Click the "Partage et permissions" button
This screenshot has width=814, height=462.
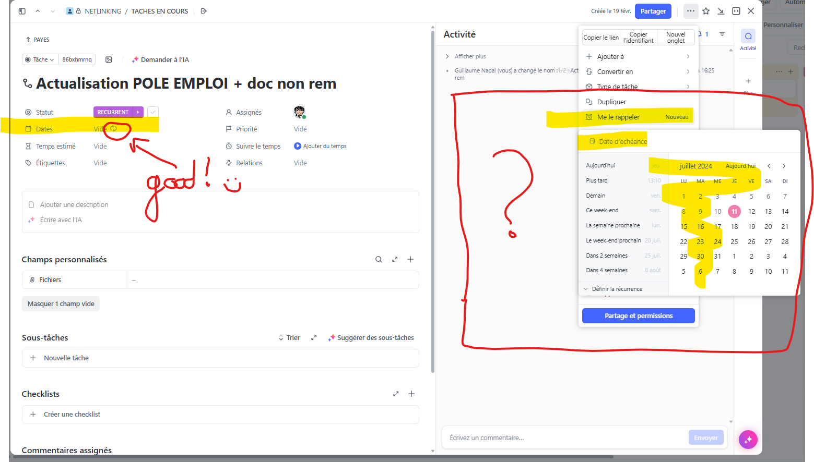(x=638, y=315)
